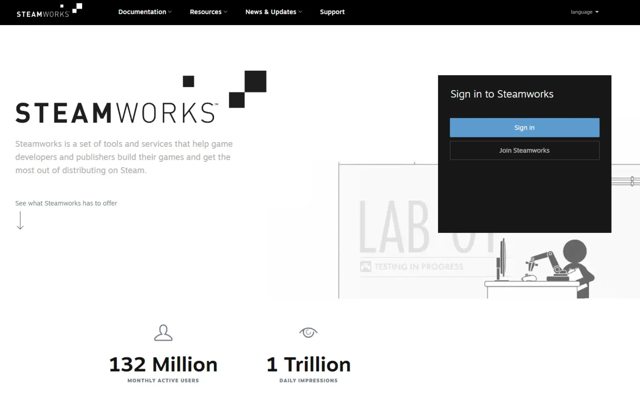Image resolution: width=640 pixels, height=401 pixels.
Task: Open the language dropdown
Action: (584, 12)
